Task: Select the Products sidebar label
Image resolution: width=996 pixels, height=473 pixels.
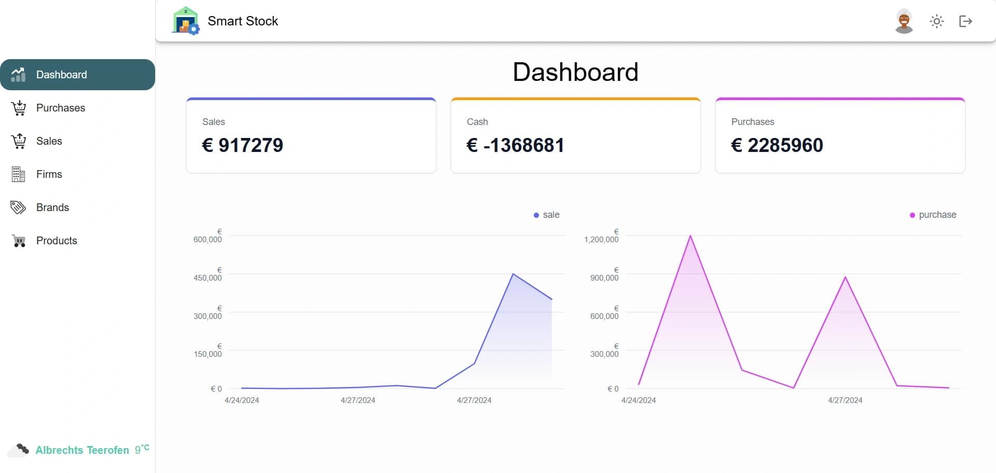Action: tap(57, 241)
